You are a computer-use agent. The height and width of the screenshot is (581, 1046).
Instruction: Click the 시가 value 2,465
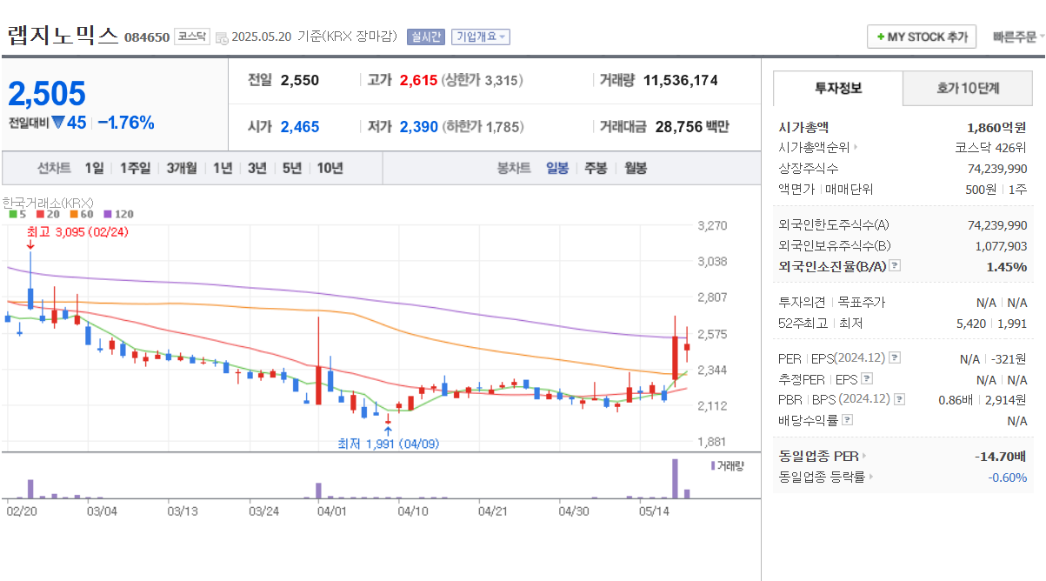coord(300,127)
